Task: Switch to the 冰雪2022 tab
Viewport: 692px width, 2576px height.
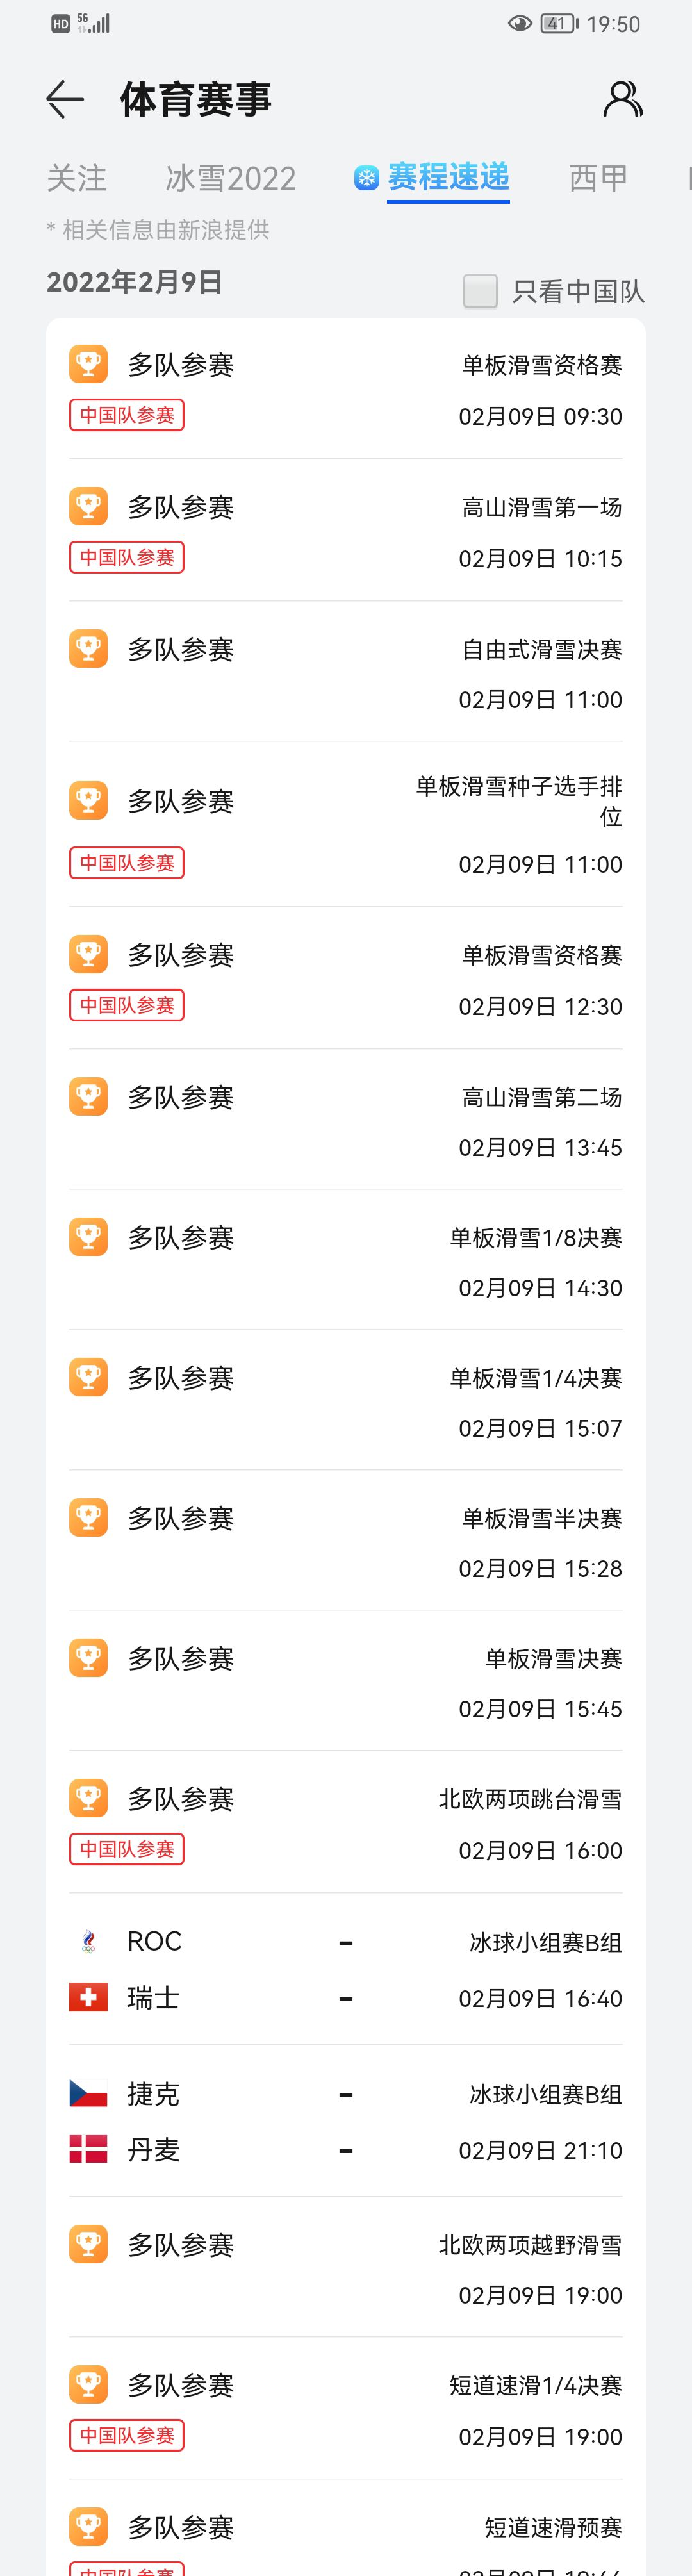Action: point(231,178)
